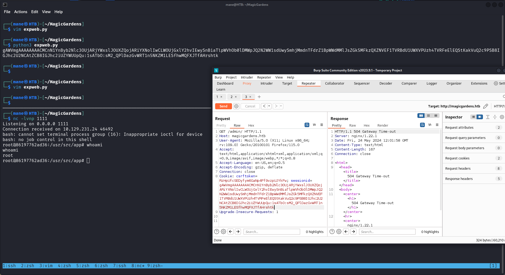Expand Request headers section
Screen dimensions: 505x275
click(x=473, y=169)
